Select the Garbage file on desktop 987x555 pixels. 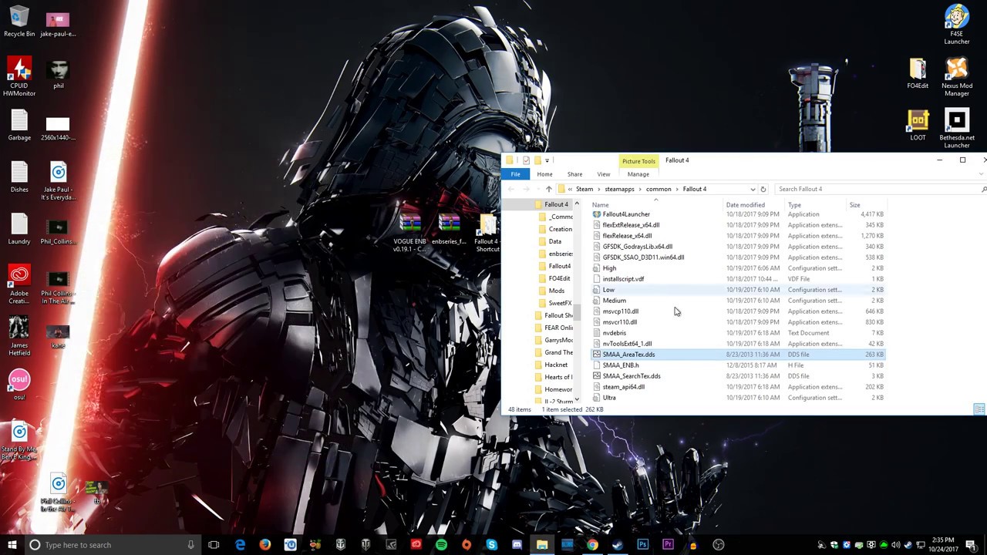point(19,126)
